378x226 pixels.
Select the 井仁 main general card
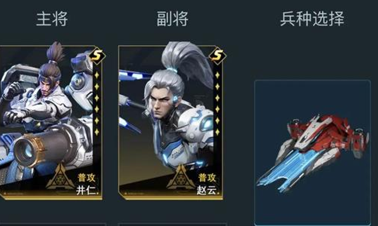51,122
